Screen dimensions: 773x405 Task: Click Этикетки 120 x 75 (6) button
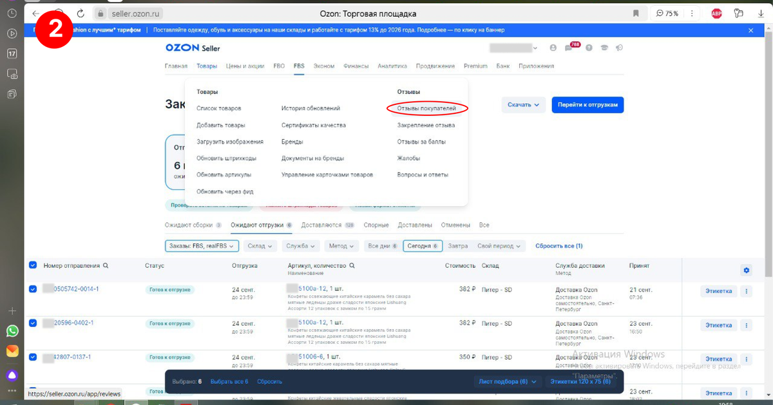tap(580, 381)
